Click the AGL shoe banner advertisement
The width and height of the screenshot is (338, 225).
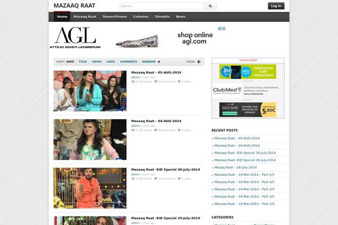point(137,38)
